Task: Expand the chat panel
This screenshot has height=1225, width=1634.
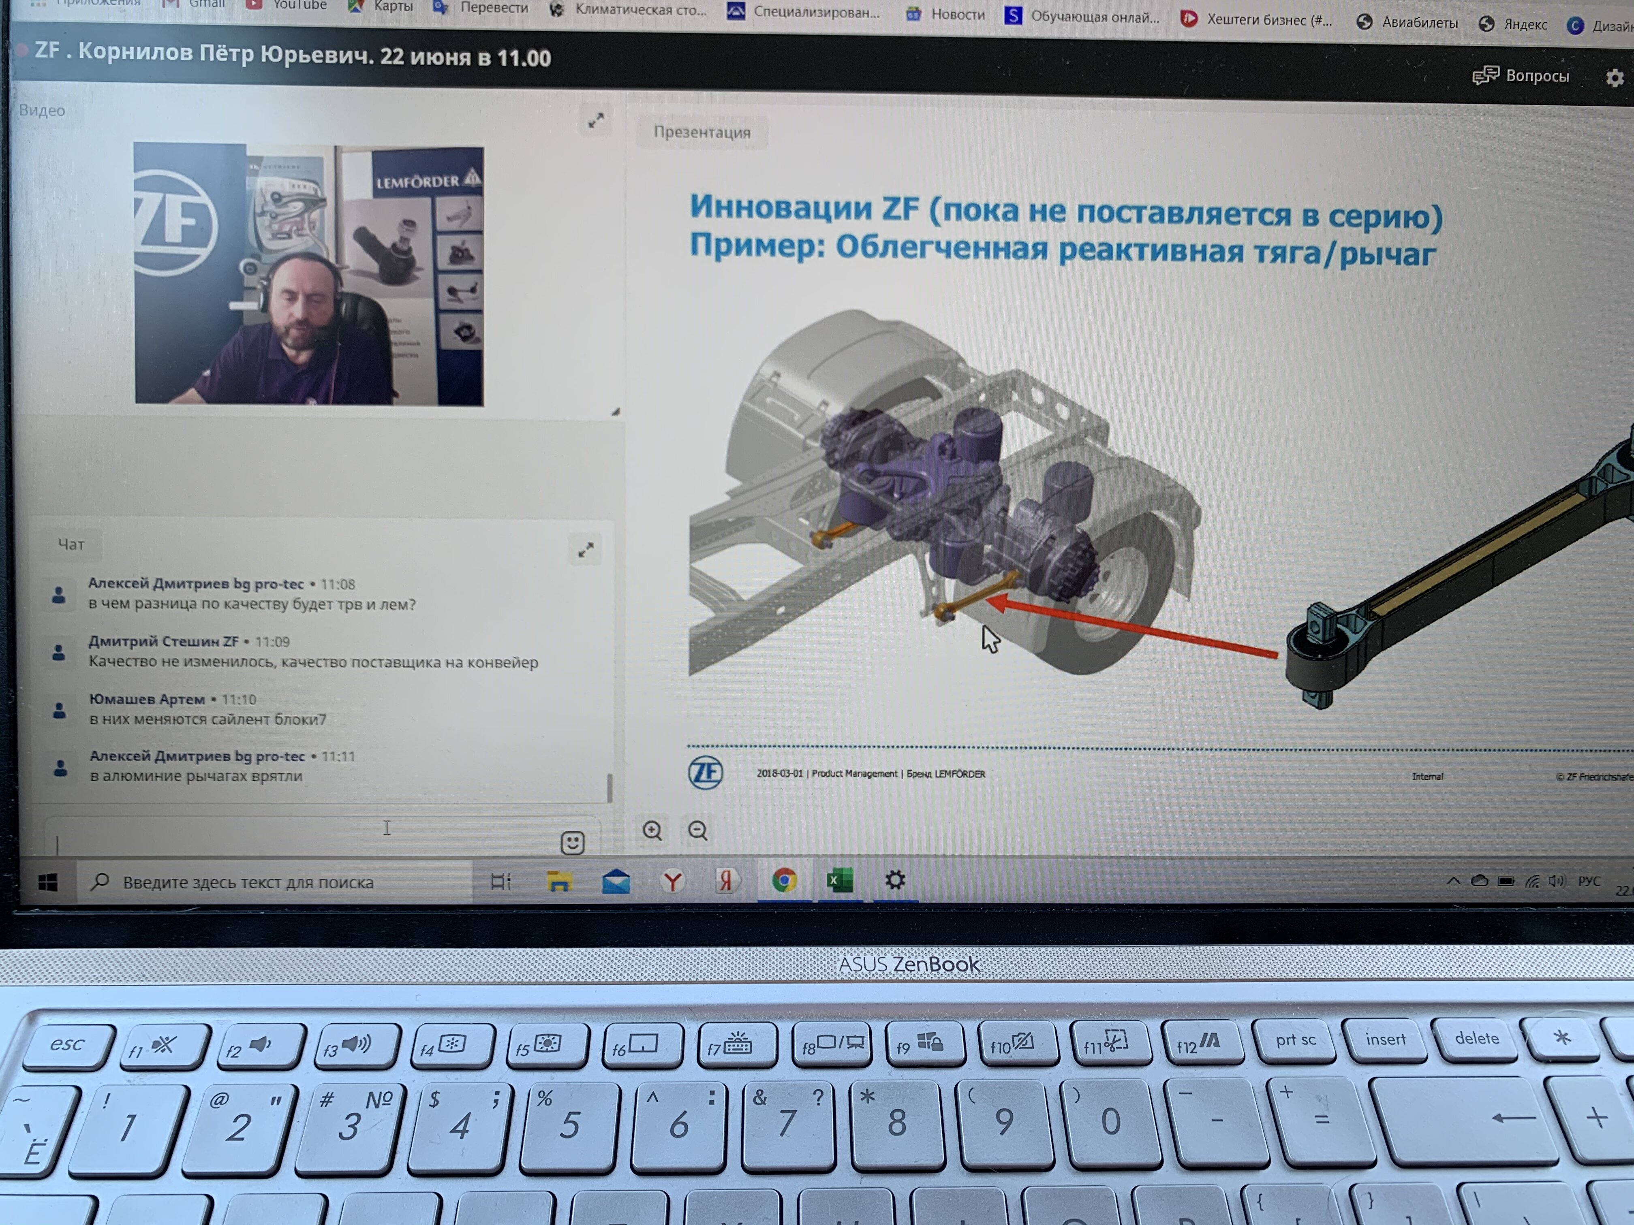Action: [x=586, y=549]
